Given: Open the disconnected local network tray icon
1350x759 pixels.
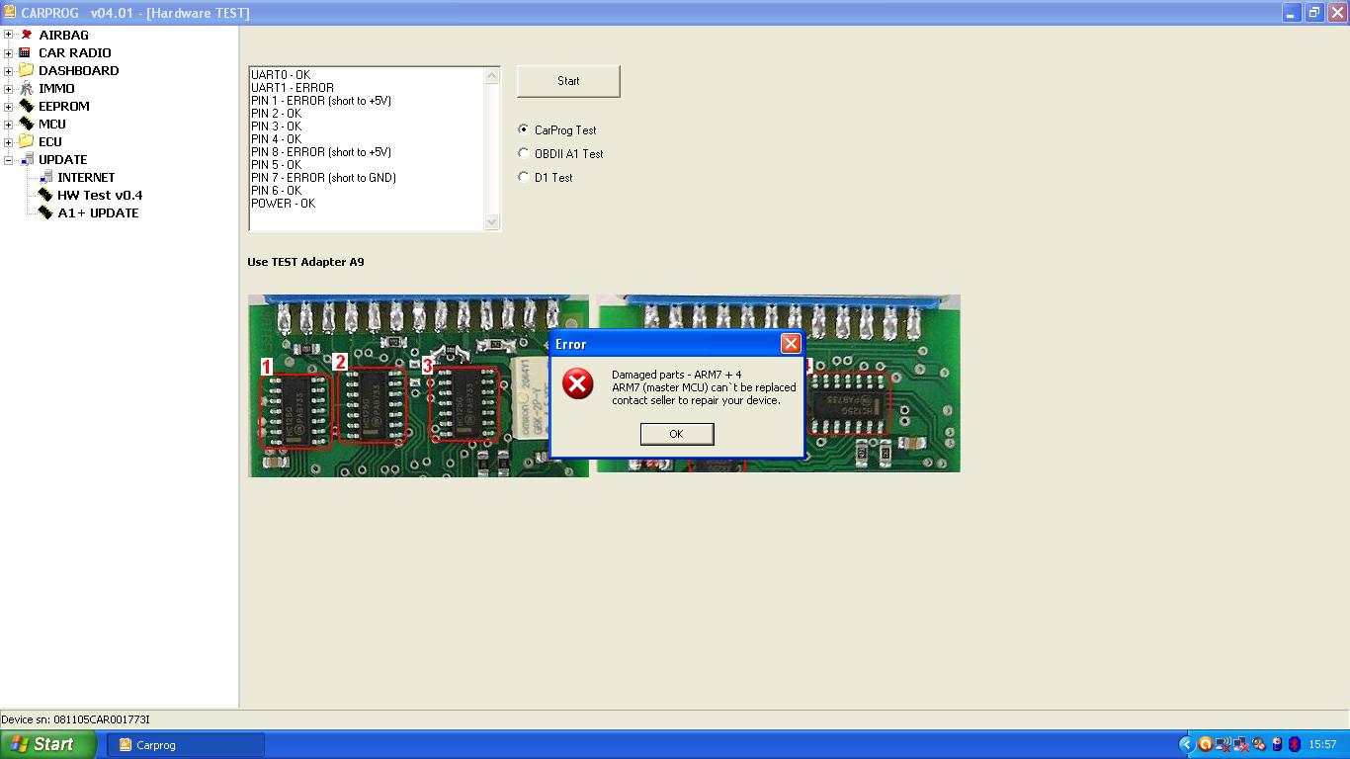Looking at the screenshot, I should point(1241,744).
